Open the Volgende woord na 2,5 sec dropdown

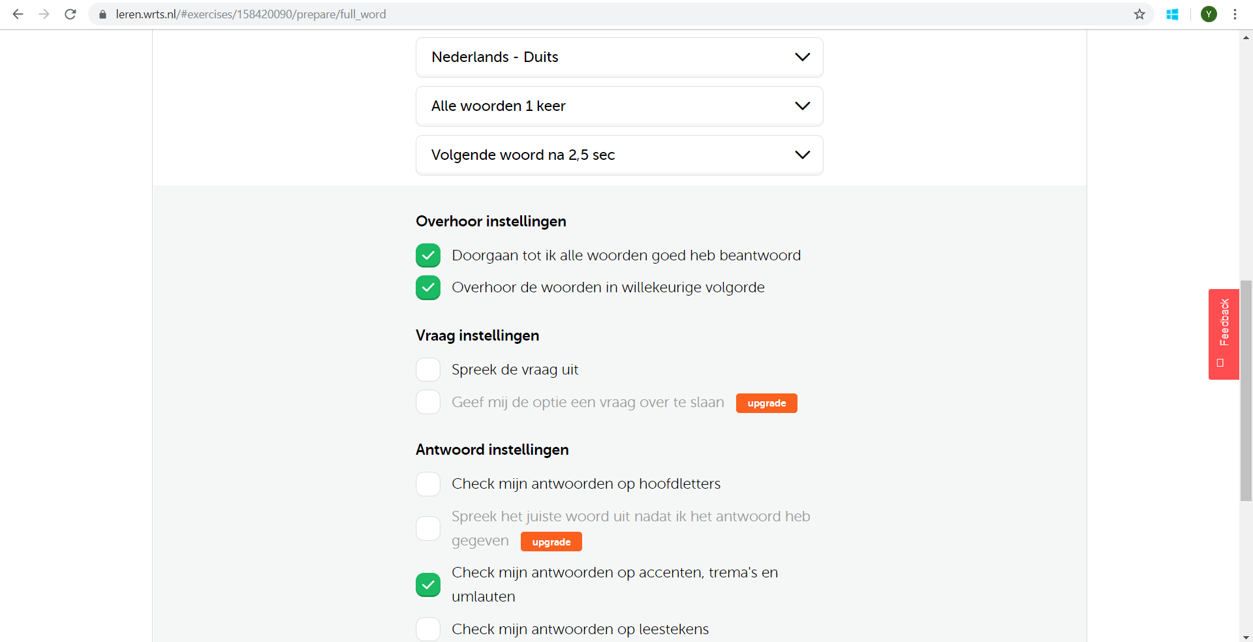(619, 155)
